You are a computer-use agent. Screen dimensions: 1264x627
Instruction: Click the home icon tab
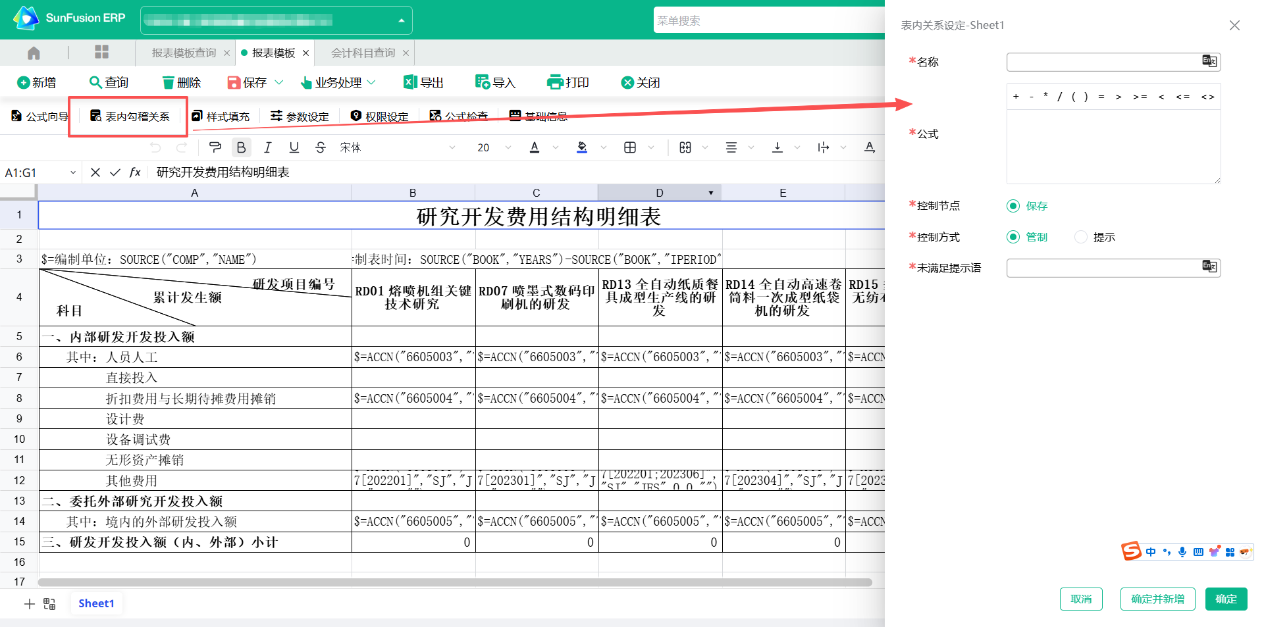click(34, 53)
